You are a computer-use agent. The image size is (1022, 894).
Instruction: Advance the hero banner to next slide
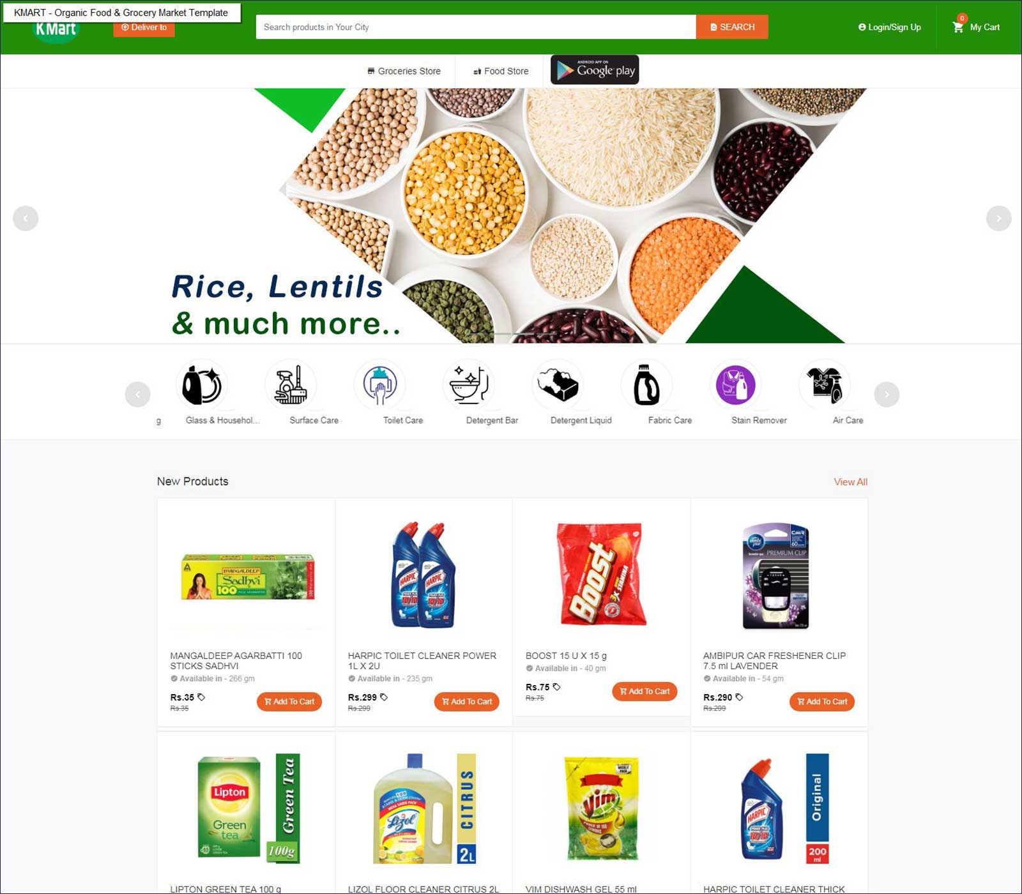[998, 218]
